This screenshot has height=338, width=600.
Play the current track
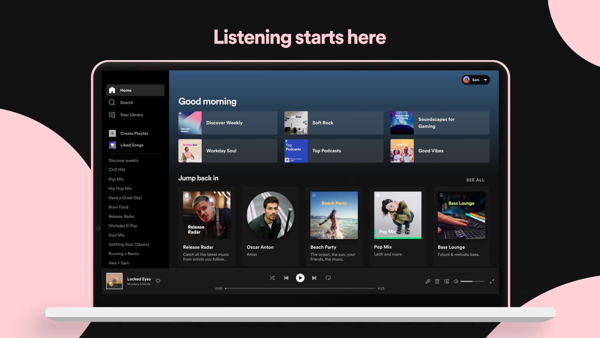(x=300, y=278)
